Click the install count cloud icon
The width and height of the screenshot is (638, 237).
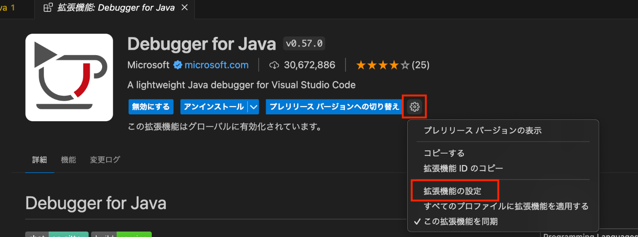pyautogui.click(x=274, y=65)
